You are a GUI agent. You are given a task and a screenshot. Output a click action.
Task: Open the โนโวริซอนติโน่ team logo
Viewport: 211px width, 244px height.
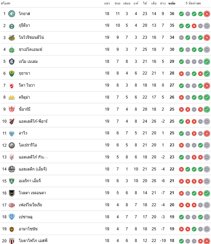pyautogui.click(x=12, y=38)
